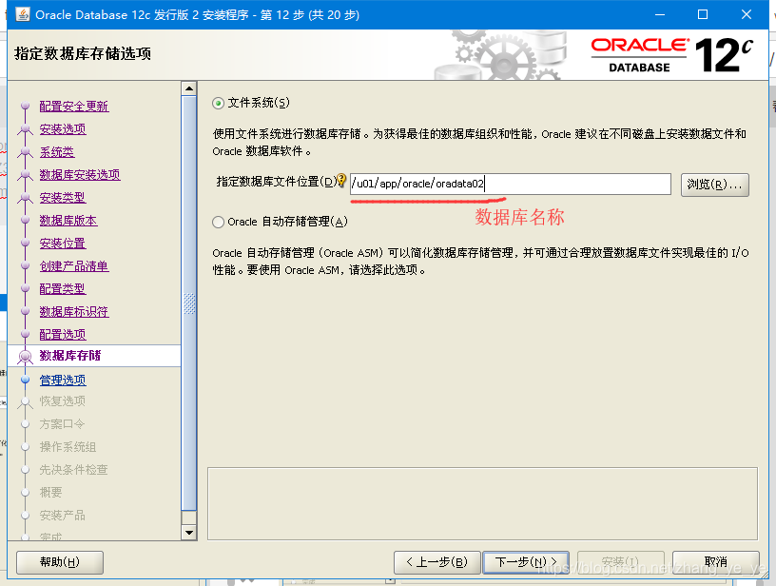
Task: Click the step list vertical scrollbar thumb
Action: coord(189,303)
